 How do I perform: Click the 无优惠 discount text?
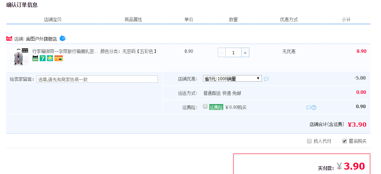[x=289, y=52]
